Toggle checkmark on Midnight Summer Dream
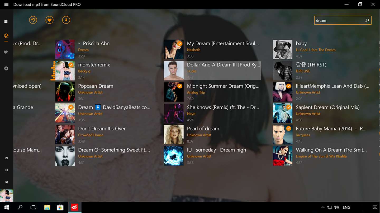The width and height of the screenshot is (380, 213). point(180,86)
